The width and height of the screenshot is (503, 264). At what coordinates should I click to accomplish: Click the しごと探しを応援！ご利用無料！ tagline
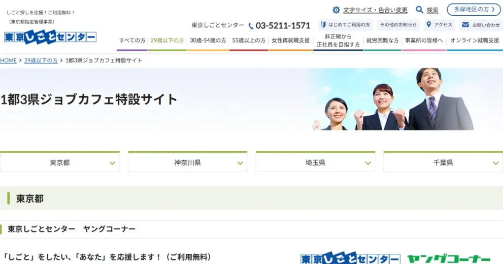point(41,13)
